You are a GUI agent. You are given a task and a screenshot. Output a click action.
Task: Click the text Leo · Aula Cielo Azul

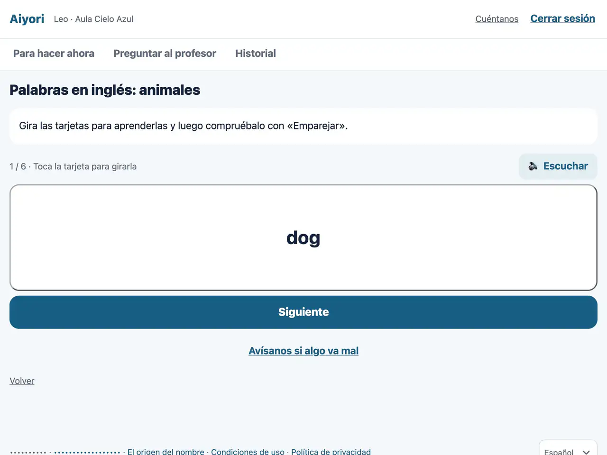pyautogui.click(x=93, y=19)
